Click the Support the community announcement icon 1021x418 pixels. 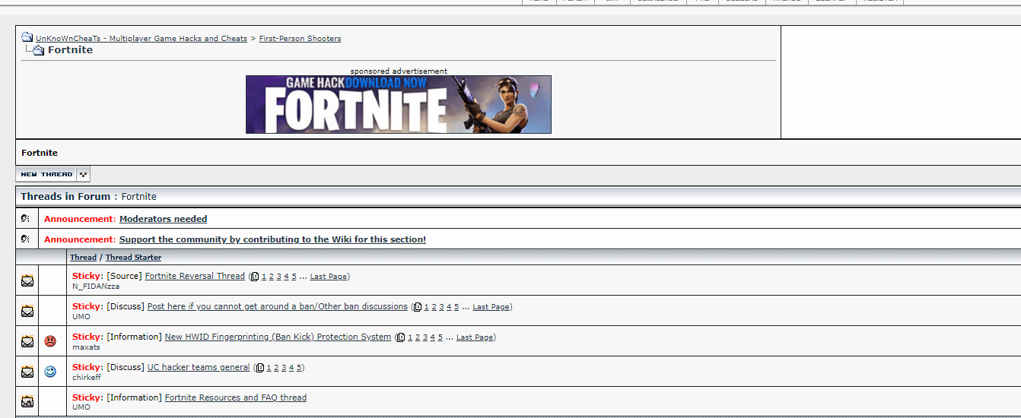click(26, 239)
